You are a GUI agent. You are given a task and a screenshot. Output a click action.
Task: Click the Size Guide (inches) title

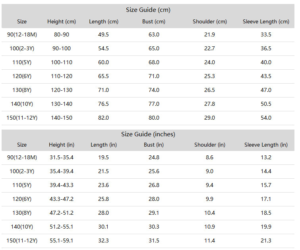click(x=148, y=134)
